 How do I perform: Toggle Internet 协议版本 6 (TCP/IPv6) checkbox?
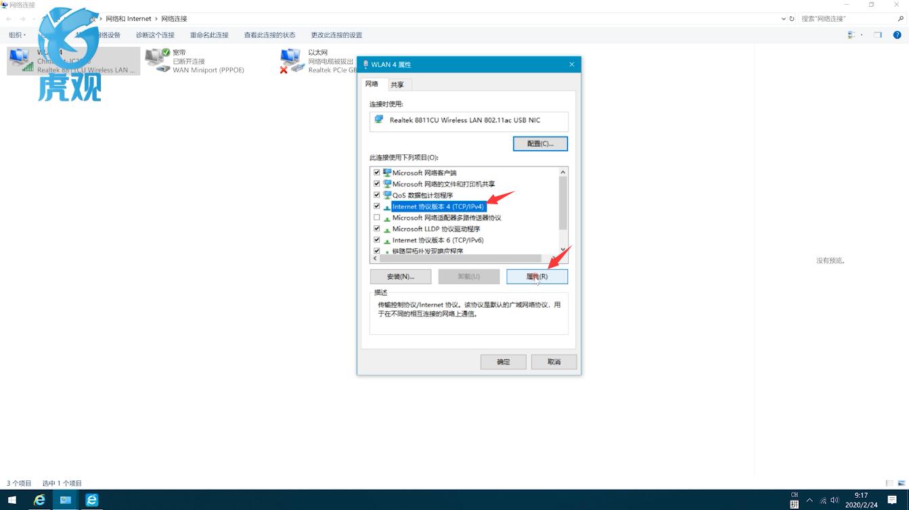377,240
